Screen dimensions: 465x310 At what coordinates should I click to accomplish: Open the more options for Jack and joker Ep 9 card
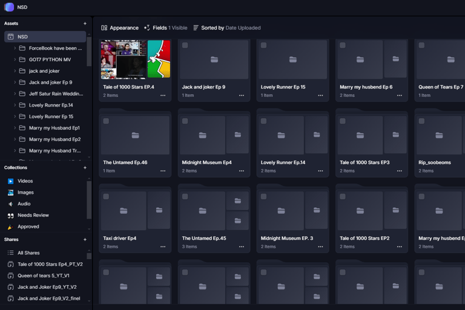tap(242, 96)
